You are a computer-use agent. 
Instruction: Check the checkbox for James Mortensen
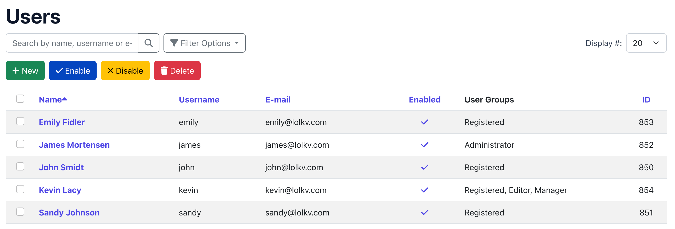(x=20, y=144)
